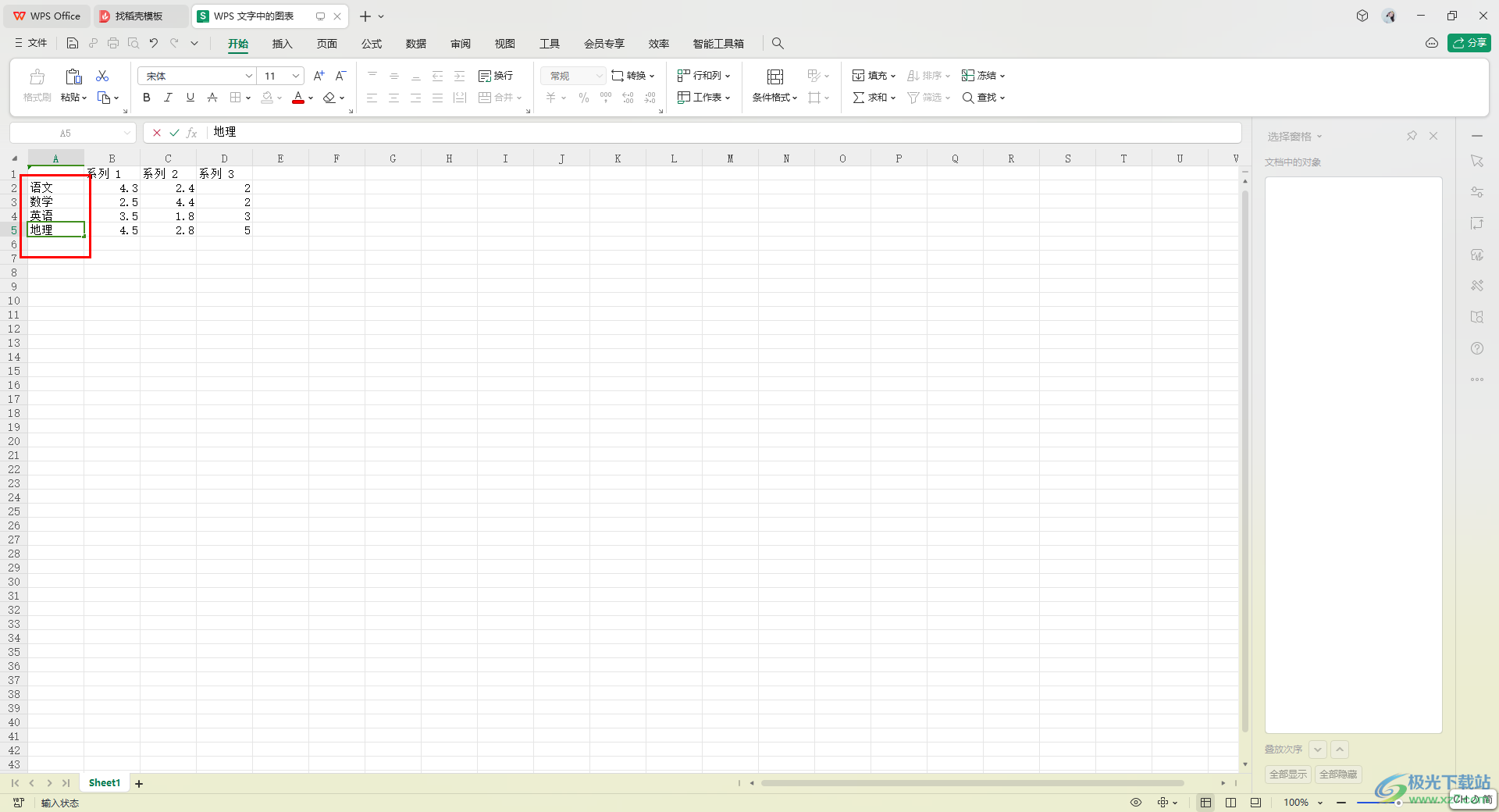This screenshot has height=812, width=1499.
Task: Increase font size with A+ icon
Action: pos(319,76)
